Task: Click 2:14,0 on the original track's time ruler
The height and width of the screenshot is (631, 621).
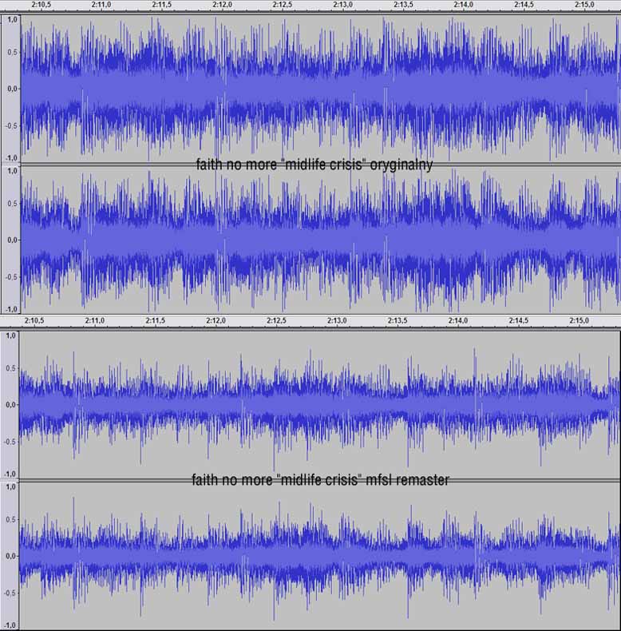Action: click(464, 5)
